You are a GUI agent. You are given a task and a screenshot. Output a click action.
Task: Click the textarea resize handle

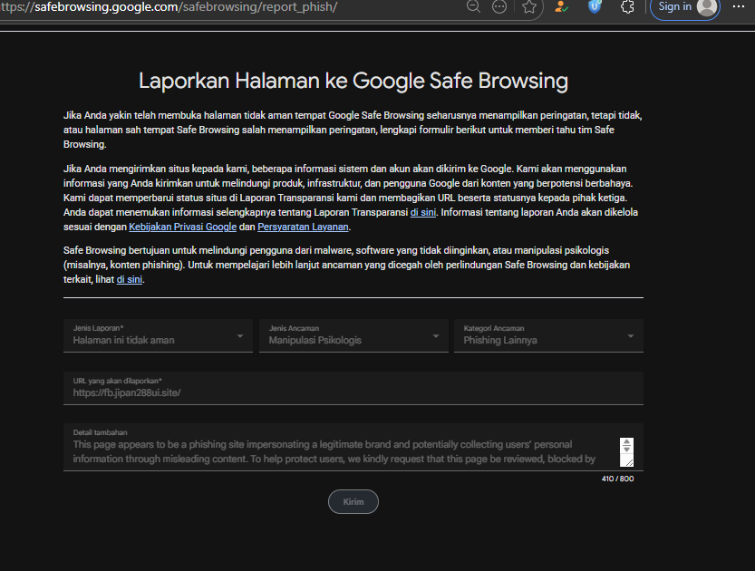[627, 461]
